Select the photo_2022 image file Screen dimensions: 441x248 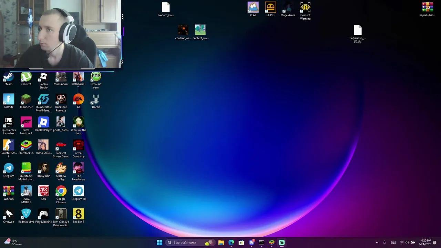pos(61,124)
